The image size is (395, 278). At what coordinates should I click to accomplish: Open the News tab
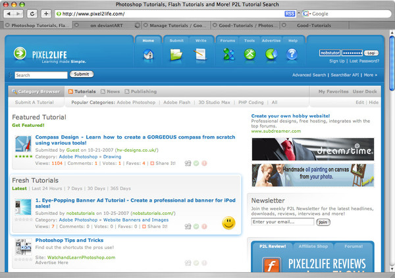click(111, 91)
